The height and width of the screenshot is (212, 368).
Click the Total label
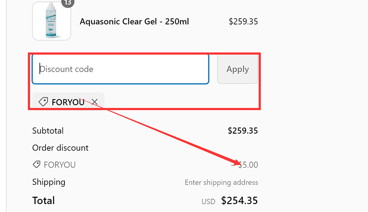coord(43,200)
